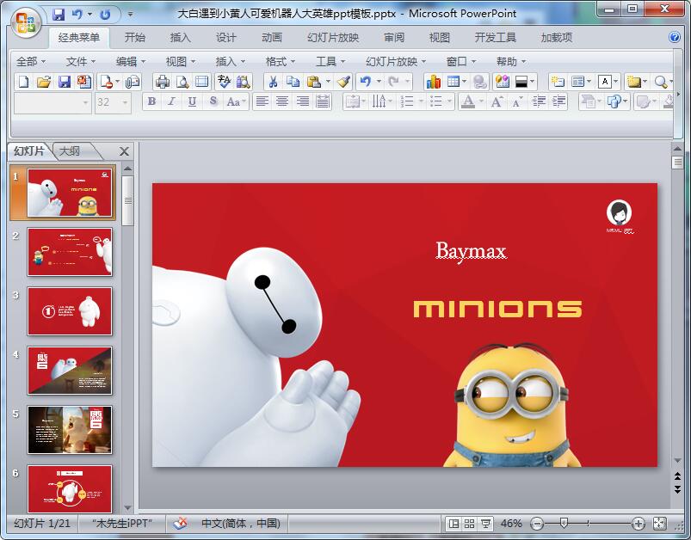691x540 pixels.
Task: Increase list indent level icon
Action: (558, 102)
